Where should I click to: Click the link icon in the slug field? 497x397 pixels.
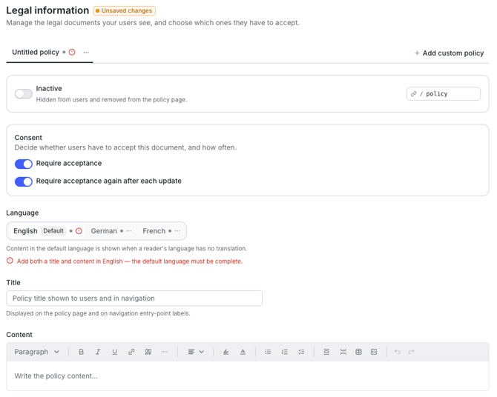[414, 94]
